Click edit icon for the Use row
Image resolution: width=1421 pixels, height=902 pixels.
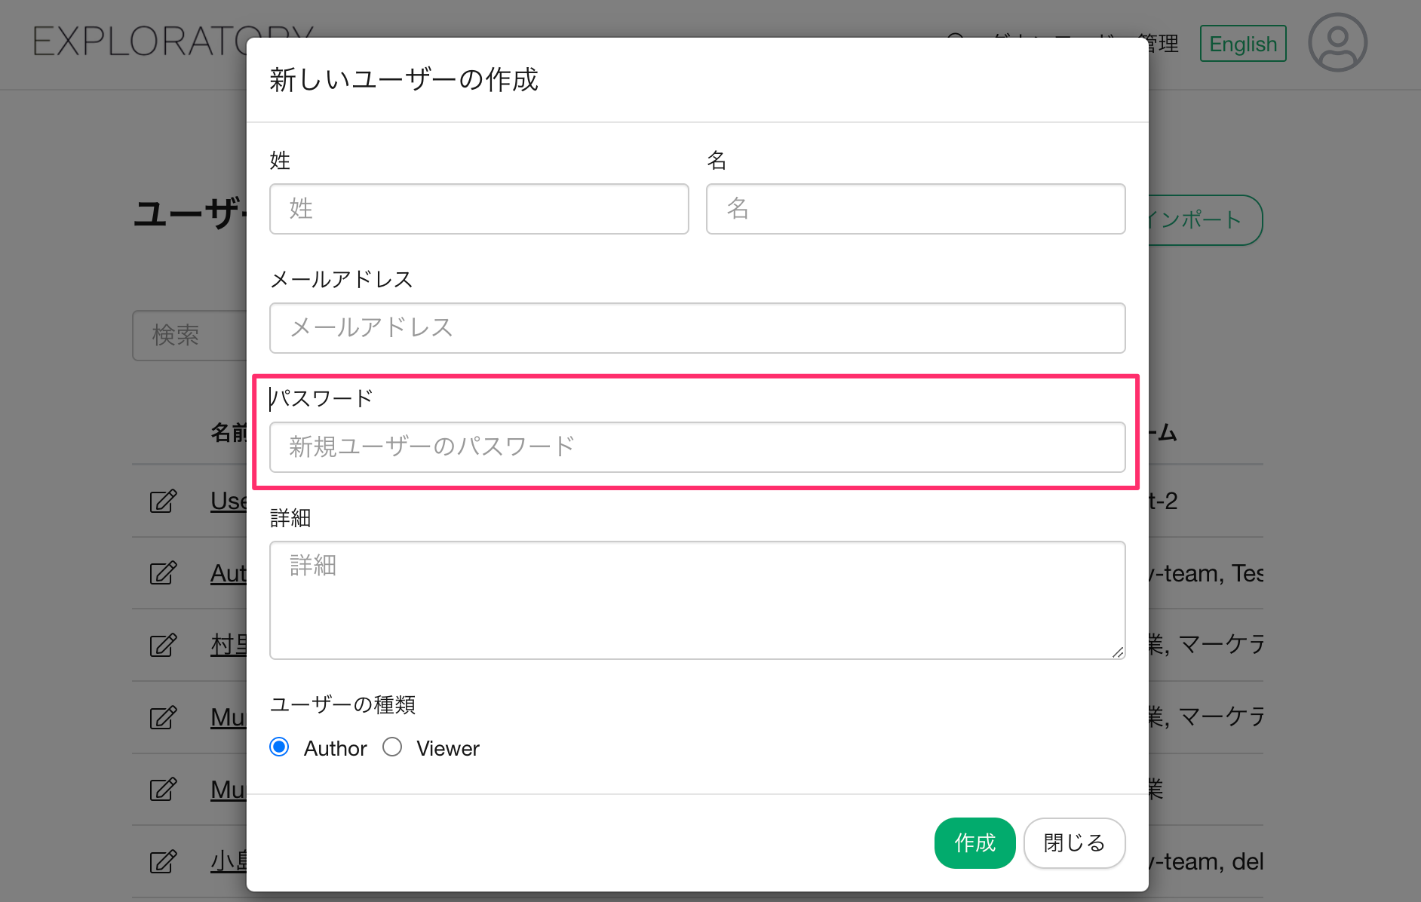tap(163, 501)
